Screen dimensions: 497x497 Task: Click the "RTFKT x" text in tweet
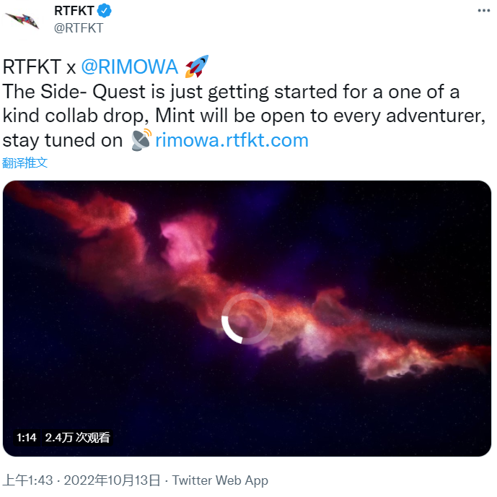point(39,66)
